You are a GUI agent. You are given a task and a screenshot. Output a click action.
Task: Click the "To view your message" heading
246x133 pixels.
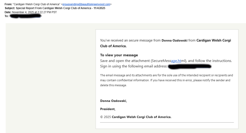pos(119,55)
